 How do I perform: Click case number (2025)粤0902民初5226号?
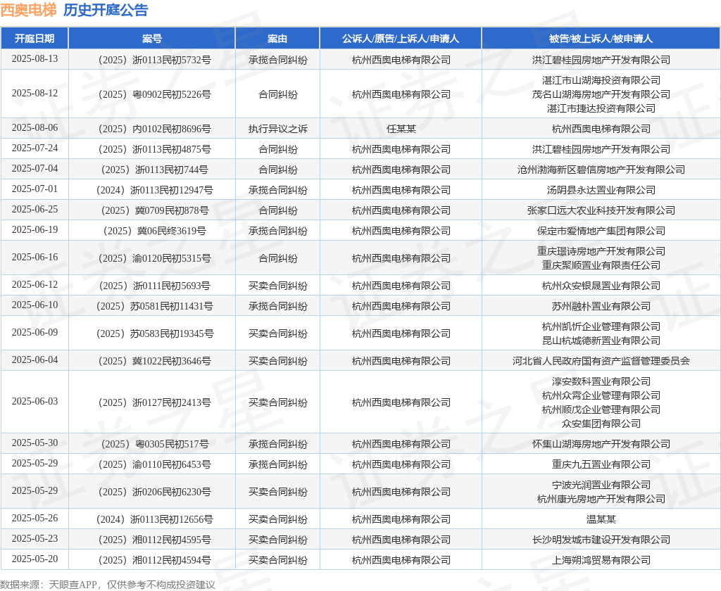point(154,94)
